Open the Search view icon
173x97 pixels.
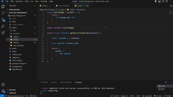tap(3, 13)
